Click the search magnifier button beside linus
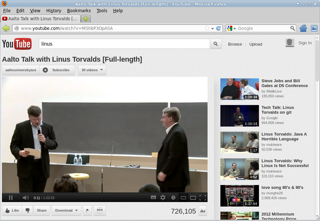Image resolution: width=320 pixels, height=221 pixels. click(x=216, y=44)
